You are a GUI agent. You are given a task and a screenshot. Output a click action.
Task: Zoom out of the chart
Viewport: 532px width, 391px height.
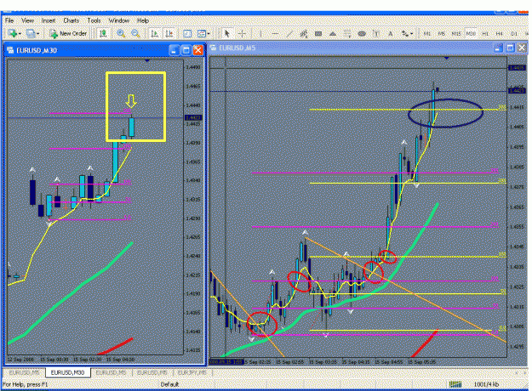click(135, 33)
